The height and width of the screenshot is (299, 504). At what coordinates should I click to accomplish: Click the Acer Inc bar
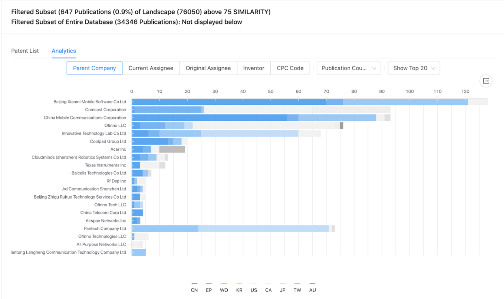158,149
